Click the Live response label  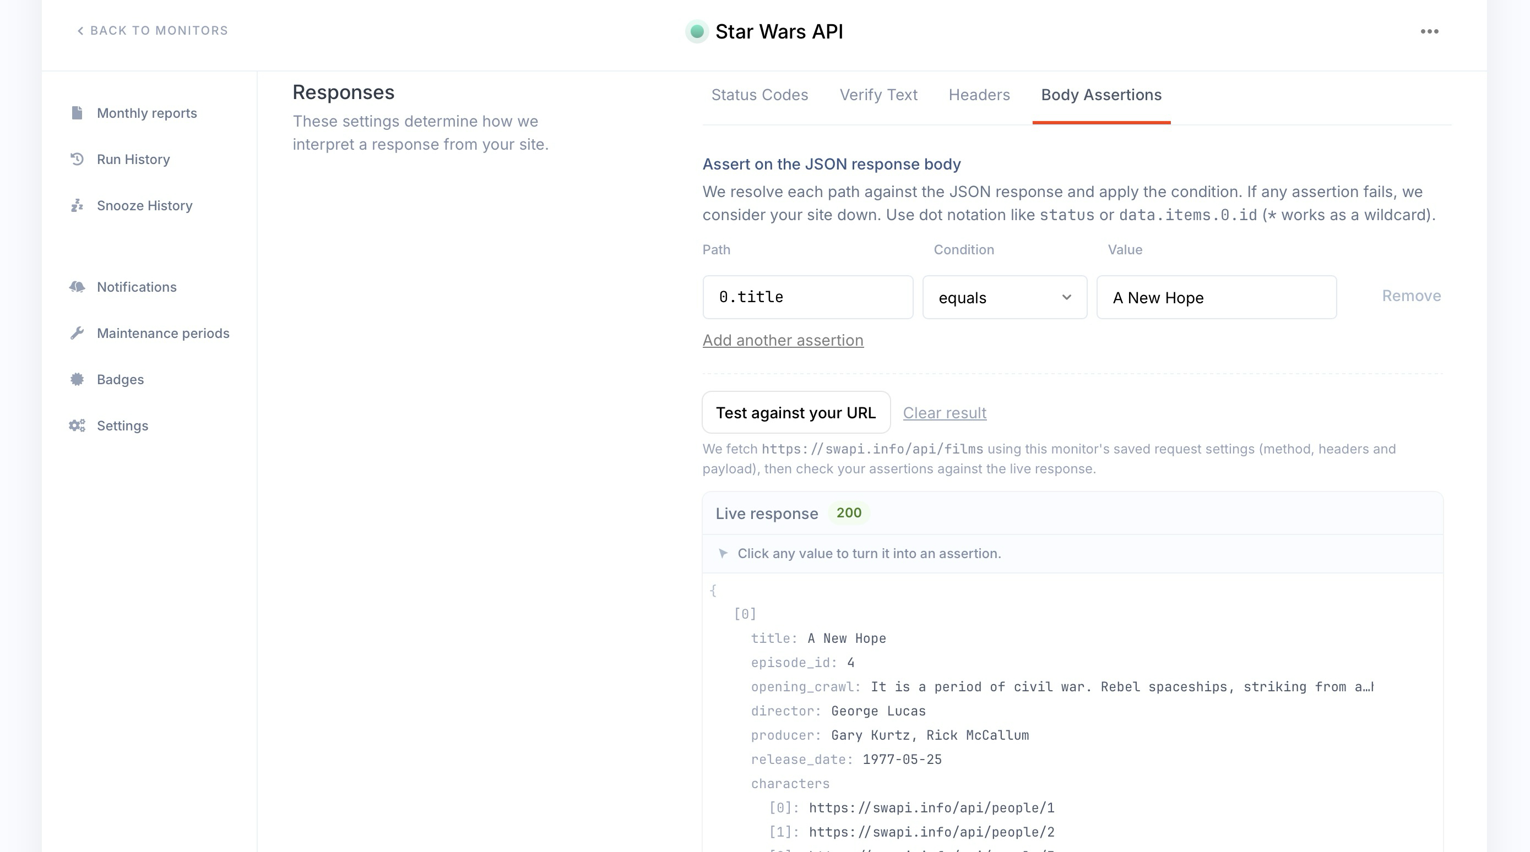(x=766, y=514)
